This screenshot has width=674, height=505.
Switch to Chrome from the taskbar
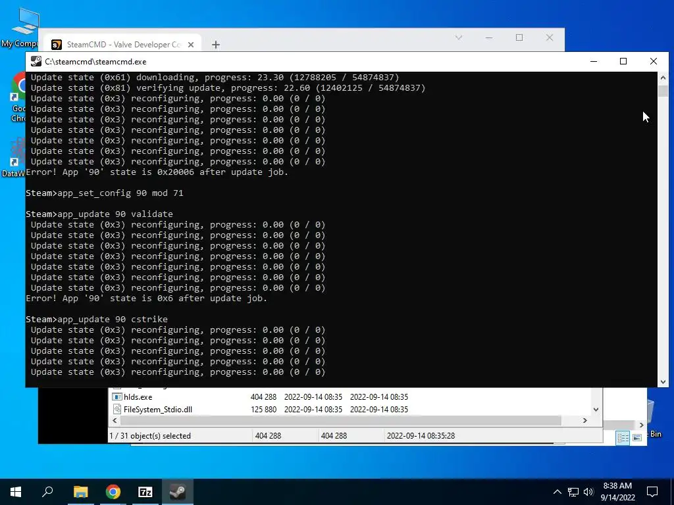pyautogui.click(x=113, y=492)
